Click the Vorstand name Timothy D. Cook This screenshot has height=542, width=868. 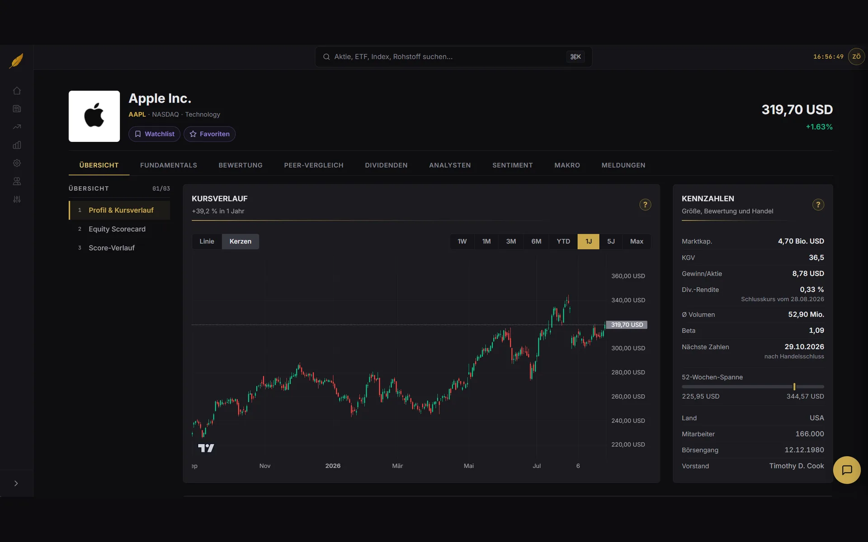796,466
